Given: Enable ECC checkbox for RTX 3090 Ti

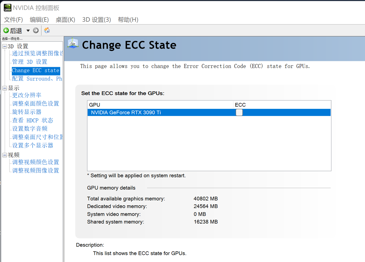Looking at the screenshot, I should tap(239, 112).
